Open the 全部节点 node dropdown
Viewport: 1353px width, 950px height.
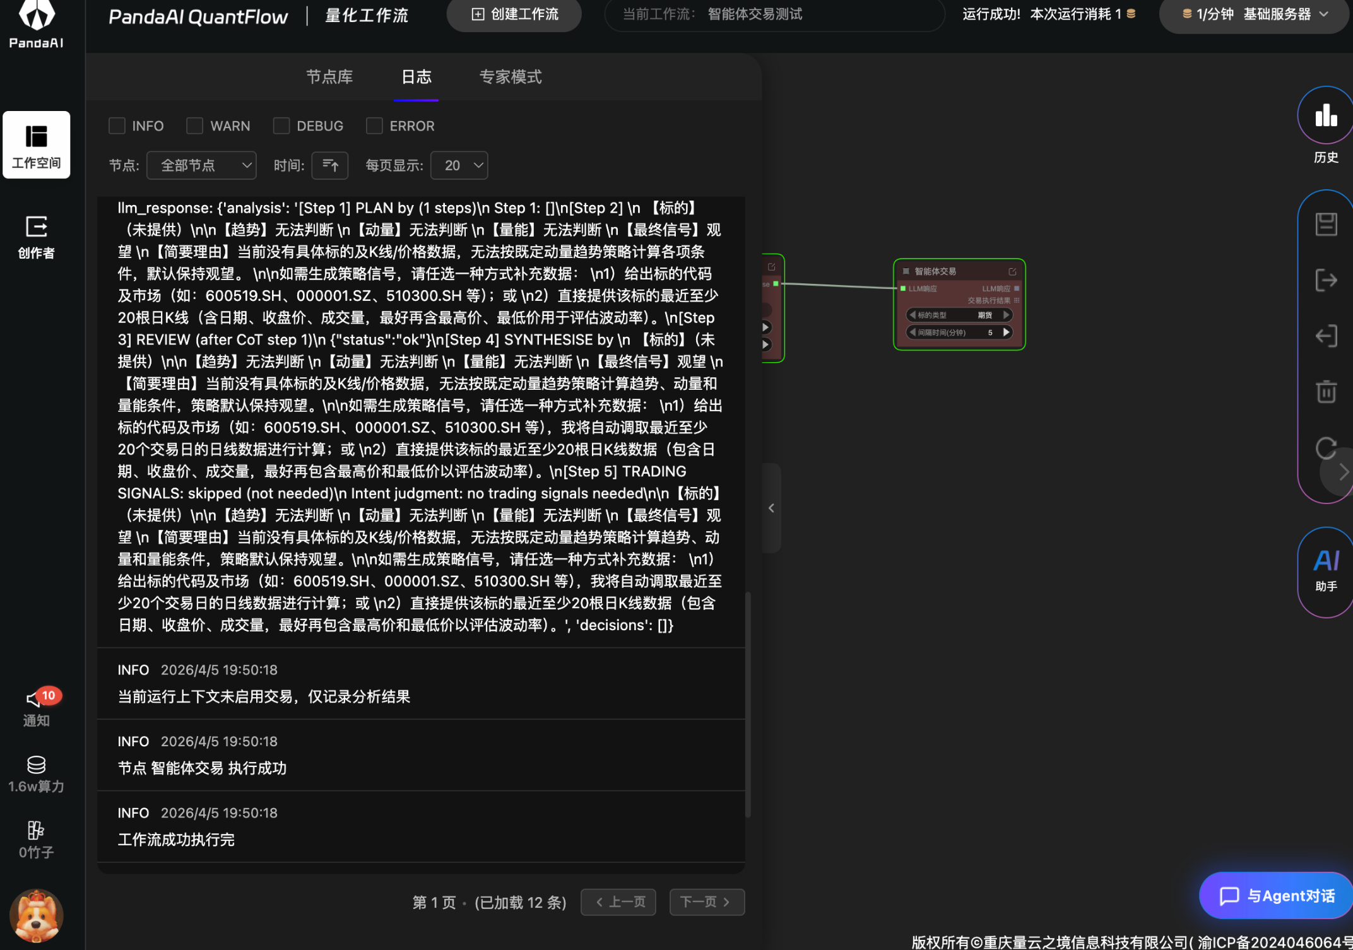[x=201, y=165]
